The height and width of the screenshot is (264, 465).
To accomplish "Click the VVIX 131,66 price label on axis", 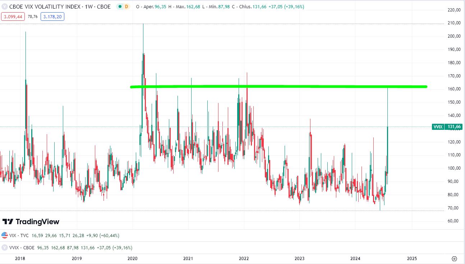I will tap(447, 127).
